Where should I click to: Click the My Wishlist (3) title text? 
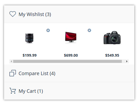pyautogui.click(x=35, y=14)
